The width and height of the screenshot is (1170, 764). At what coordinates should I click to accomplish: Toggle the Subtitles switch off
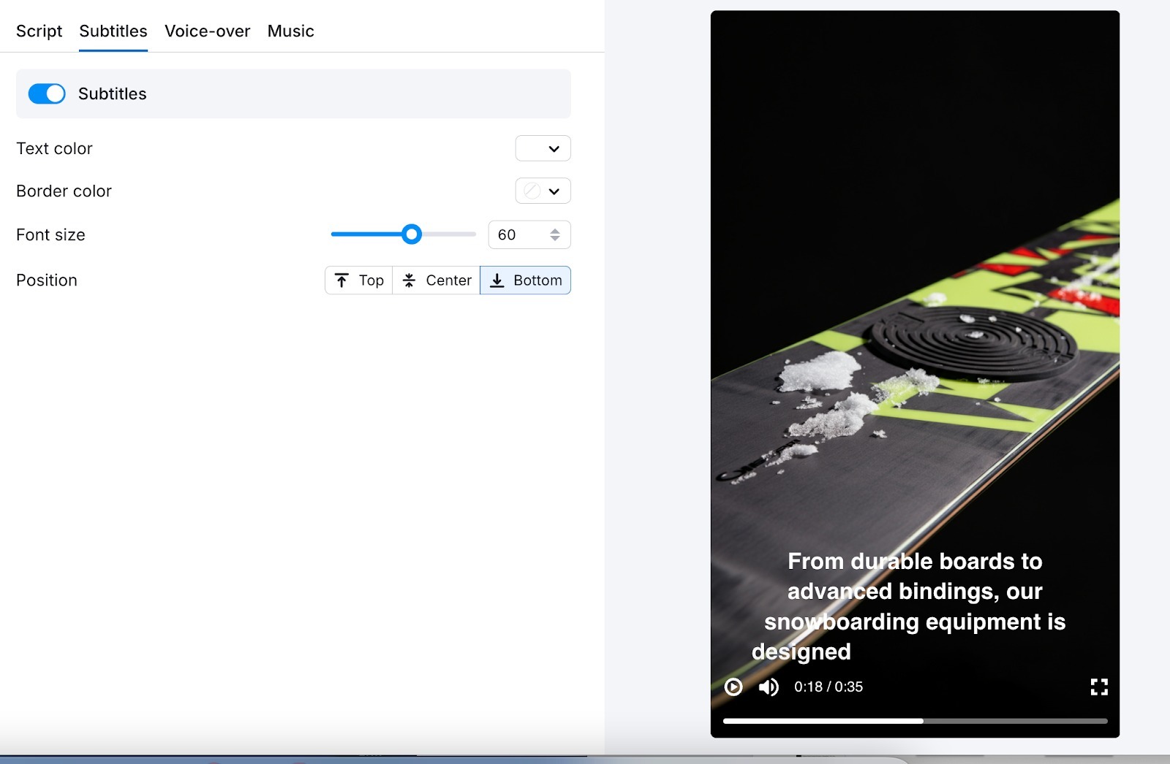pyautogui.click(x=47, y=93)
